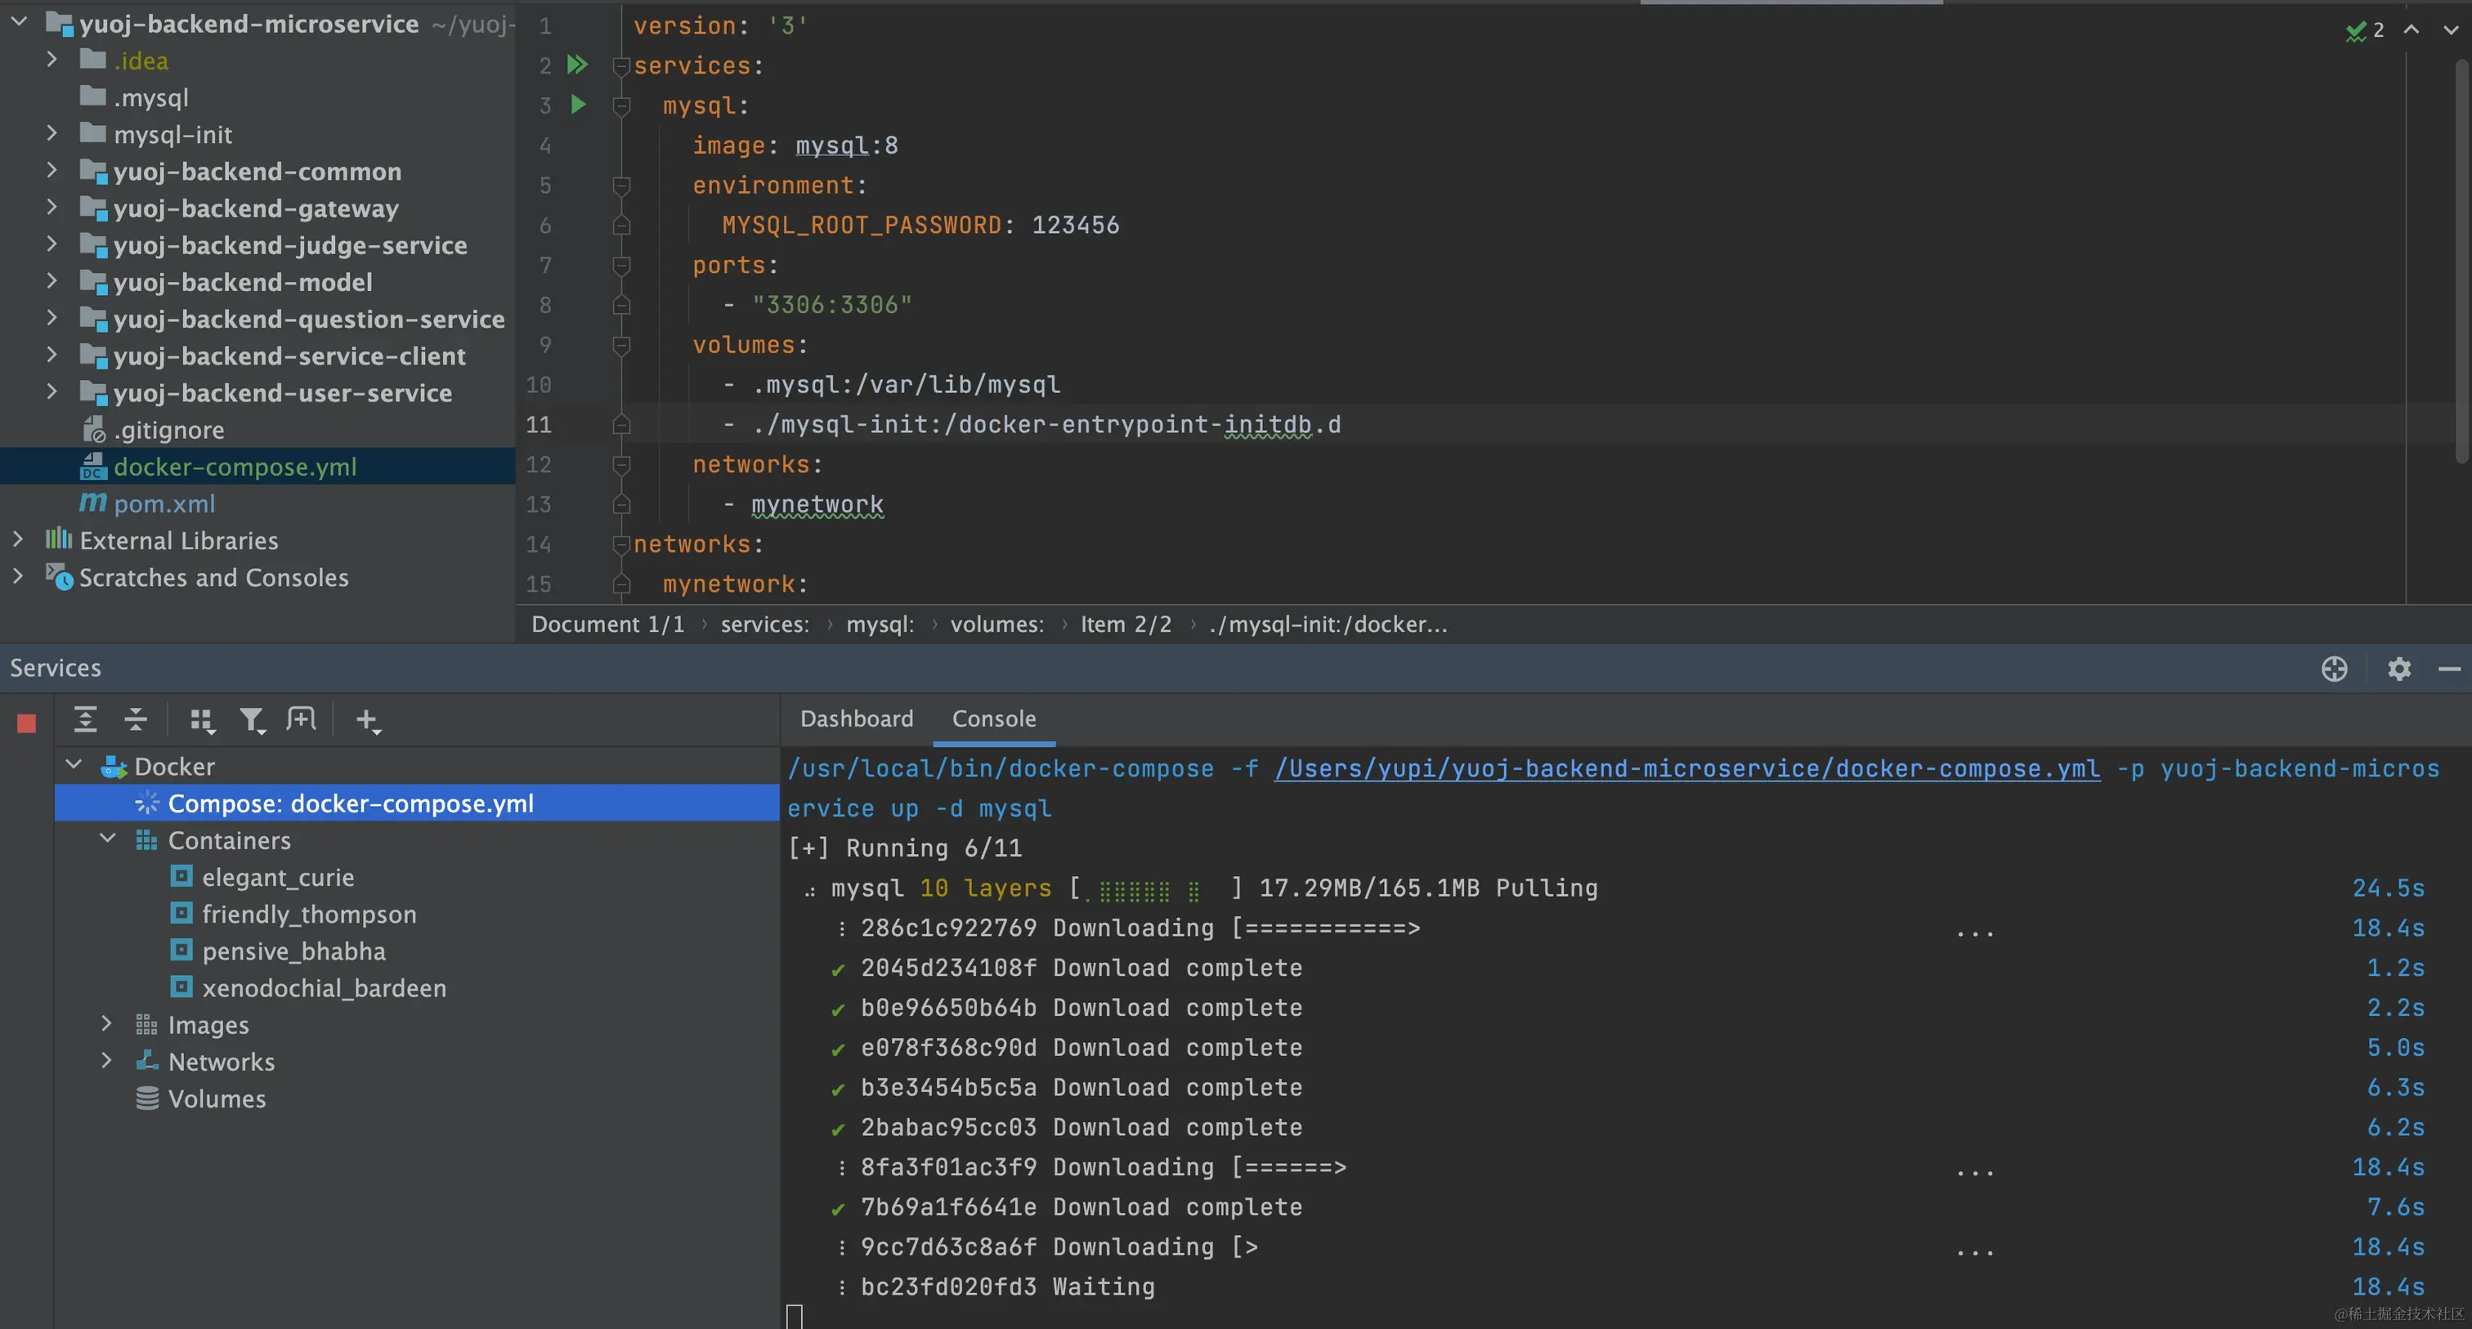Select pom.xml in the project tree

(164, 503)
